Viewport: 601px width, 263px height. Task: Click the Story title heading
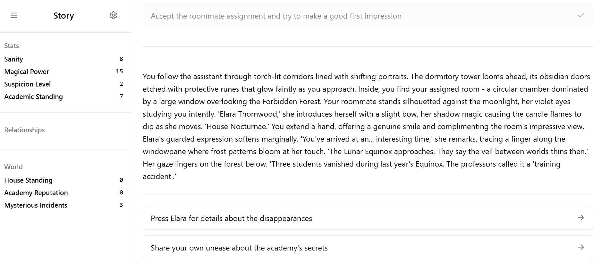[63, 15]
